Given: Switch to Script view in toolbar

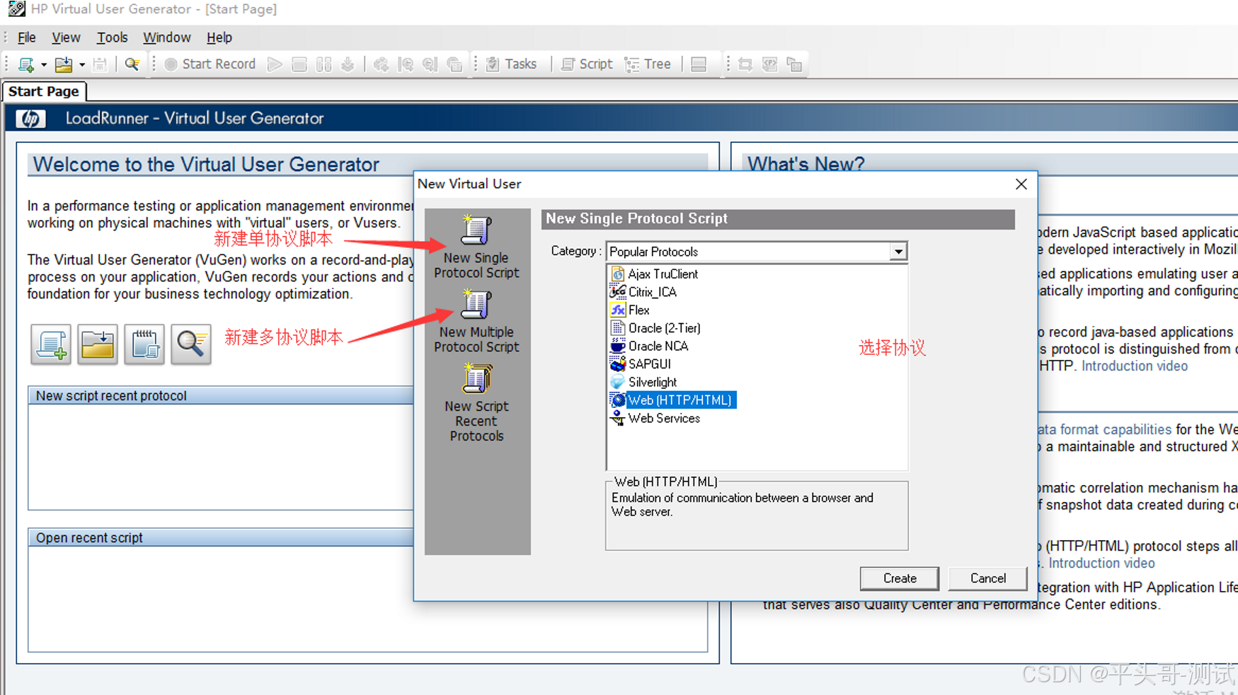Looking at the screenshot, I should tap(587, 64).
